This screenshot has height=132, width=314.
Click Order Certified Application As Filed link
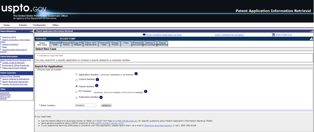coord(164,35)
